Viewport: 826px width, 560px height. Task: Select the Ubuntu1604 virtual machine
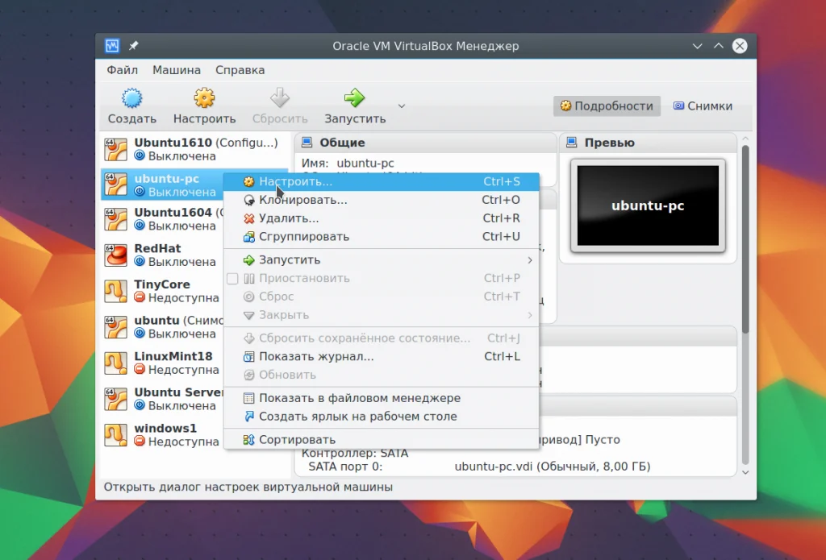162,219
